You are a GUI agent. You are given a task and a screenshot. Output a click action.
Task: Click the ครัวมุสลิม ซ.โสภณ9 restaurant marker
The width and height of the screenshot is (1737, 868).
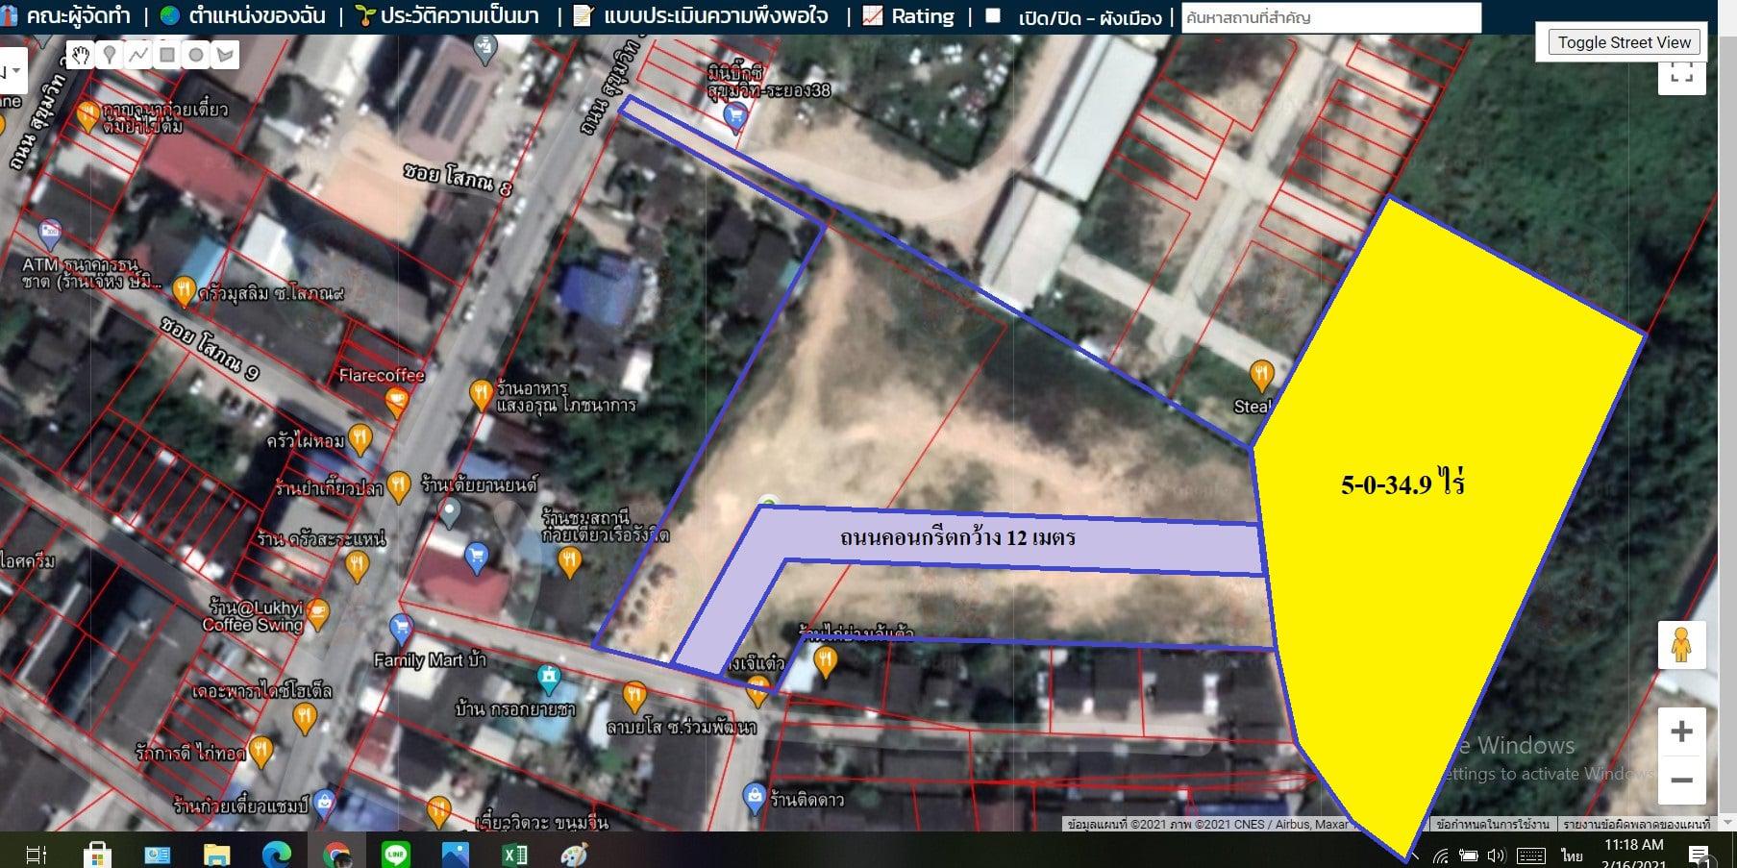point(184,290)
